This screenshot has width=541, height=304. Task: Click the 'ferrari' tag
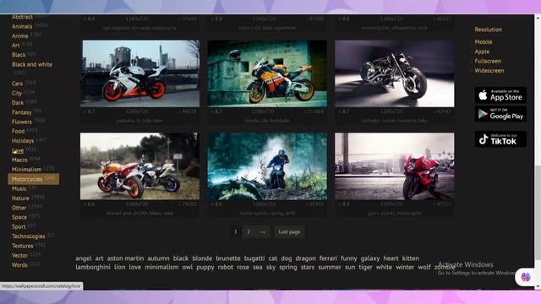click(x=328, y=258)
